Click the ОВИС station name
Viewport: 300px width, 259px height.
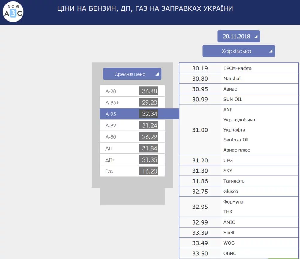[x=230, y=253]
